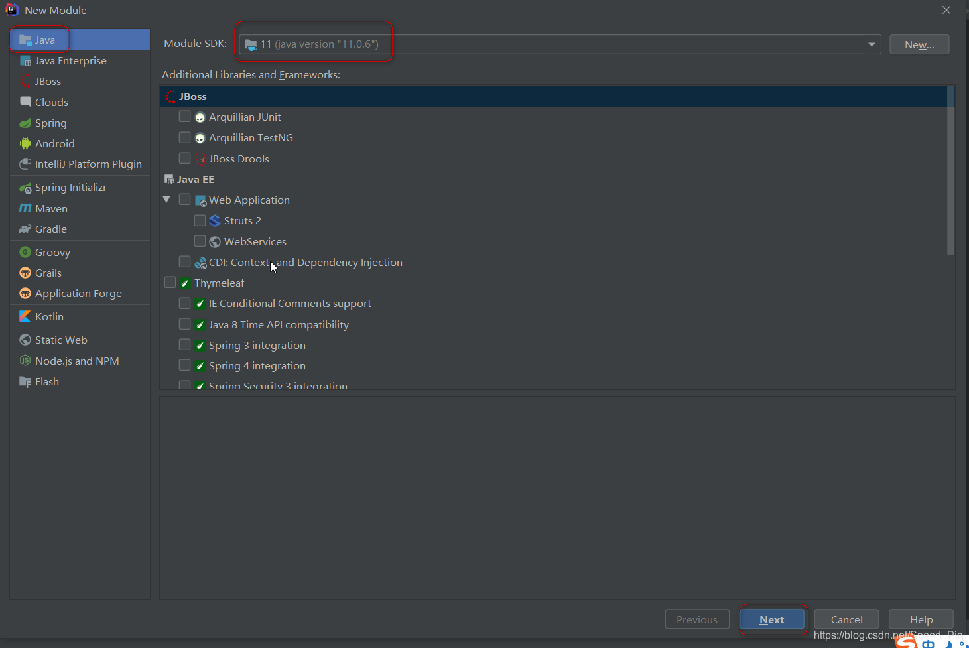The height and width of the screenshot is (648, 969).
Task: Select Static Web module type
Action: point(80,340)
